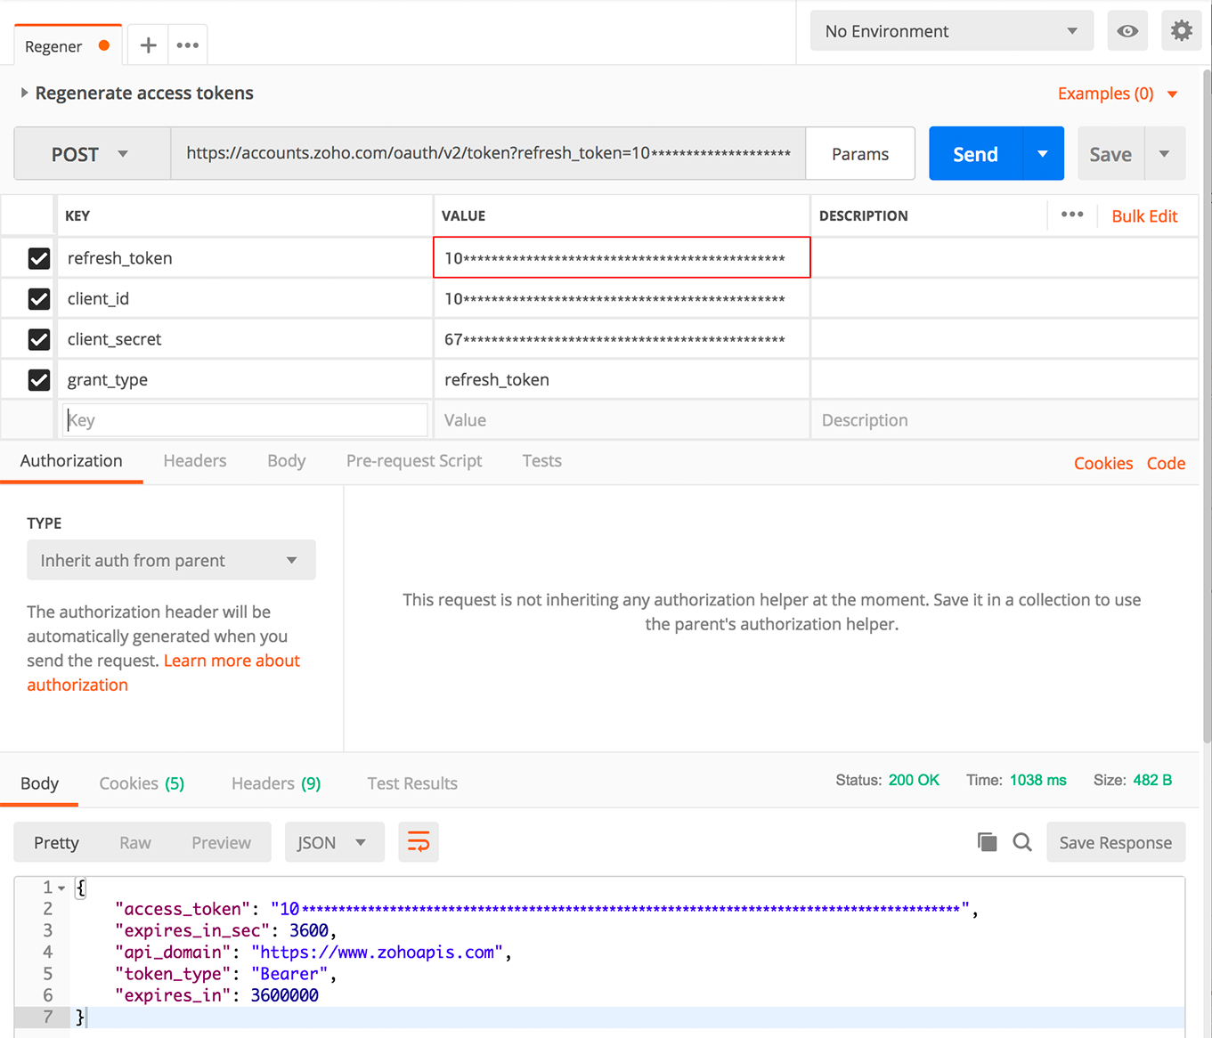Switch to the Headers request tab
The height and width of the screenshot is (1038, 1212).
pos(195,461)
